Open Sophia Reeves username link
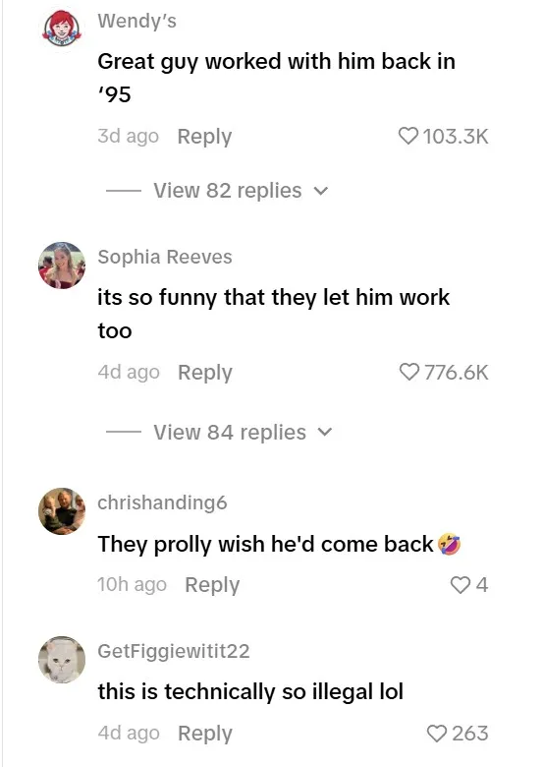Screen dimensions: 543x767 point(165,257)
